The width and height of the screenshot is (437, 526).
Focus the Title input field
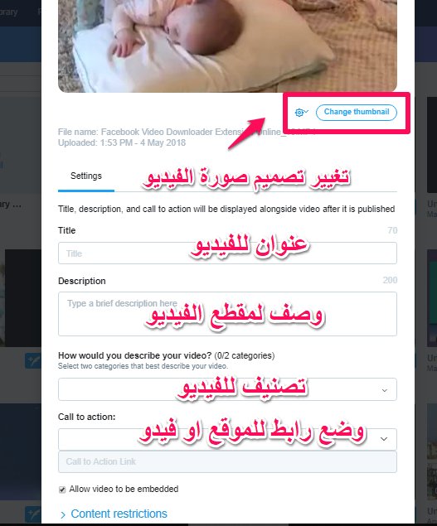pyautogui.click(x=227, y=253)
